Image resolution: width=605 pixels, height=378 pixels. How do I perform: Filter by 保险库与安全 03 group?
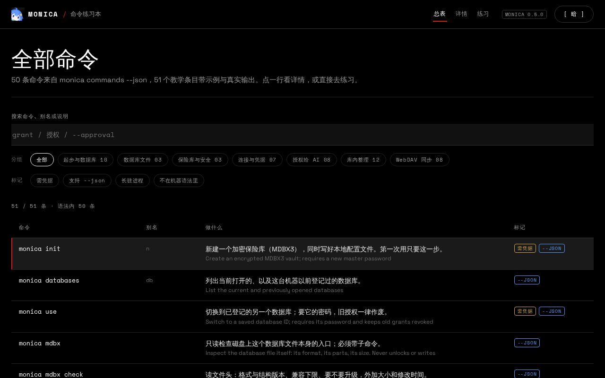(200, 160)
